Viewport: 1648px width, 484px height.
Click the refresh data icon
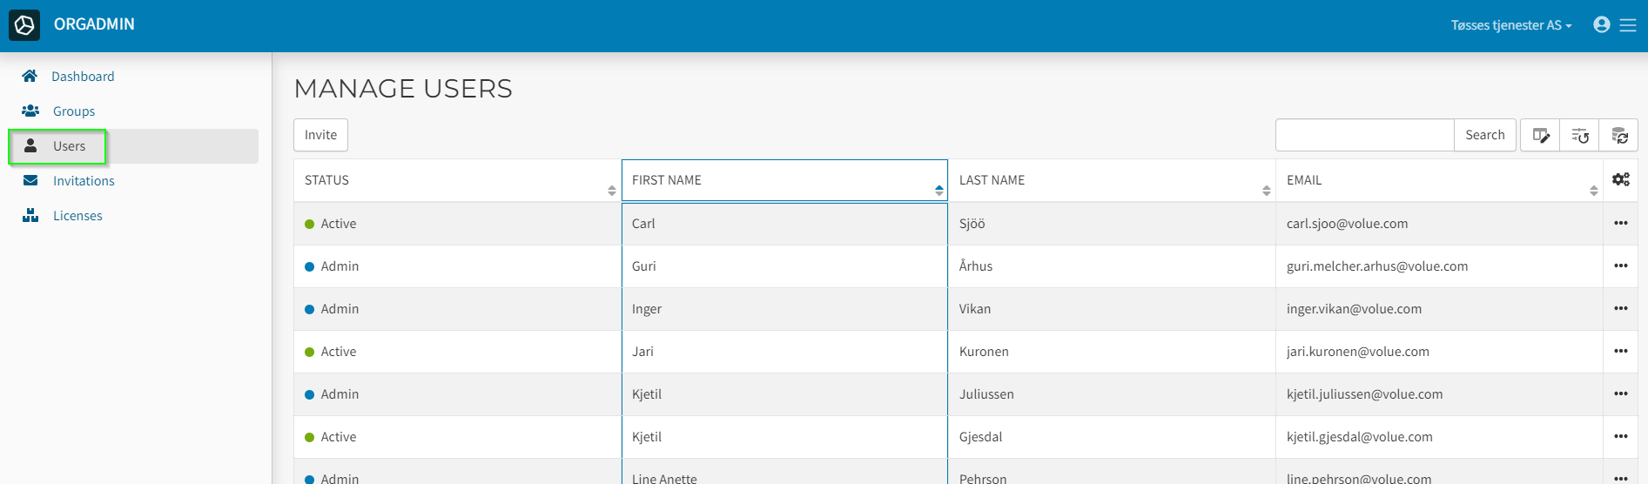1618,135
